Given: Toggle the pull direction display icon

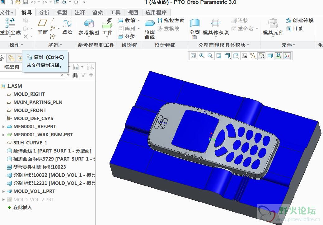Looking at the screenshot, I should (x=279, y=56).
